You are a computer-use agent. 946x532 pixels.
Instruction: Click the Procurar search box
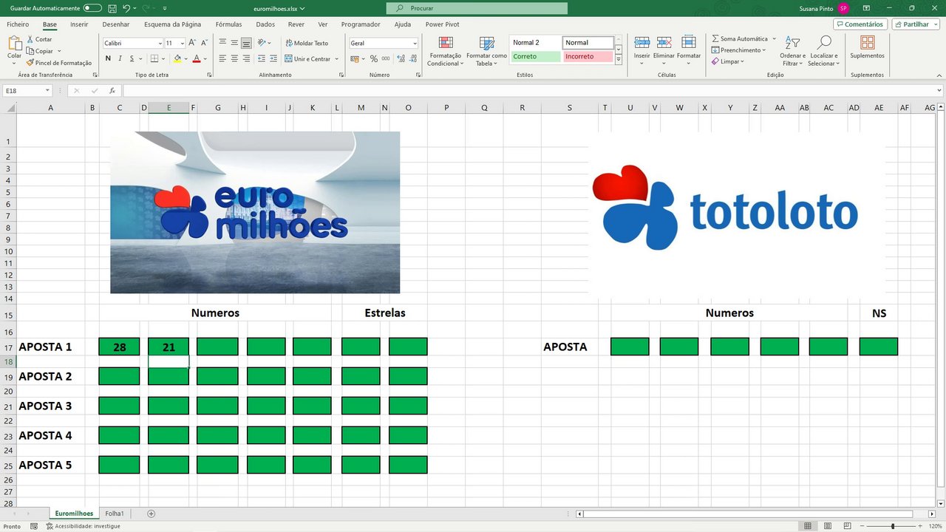[477, 8]
